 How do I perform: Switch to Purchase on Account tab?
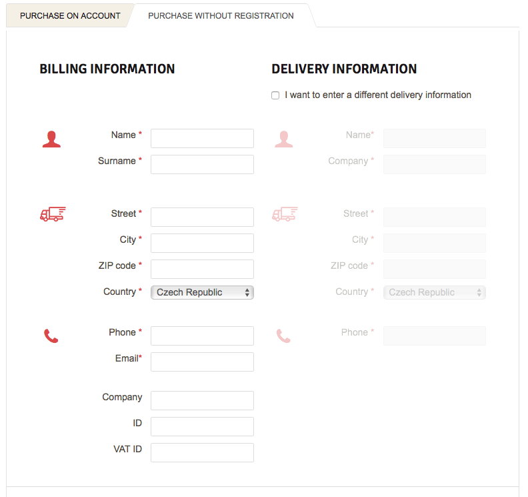70,15
